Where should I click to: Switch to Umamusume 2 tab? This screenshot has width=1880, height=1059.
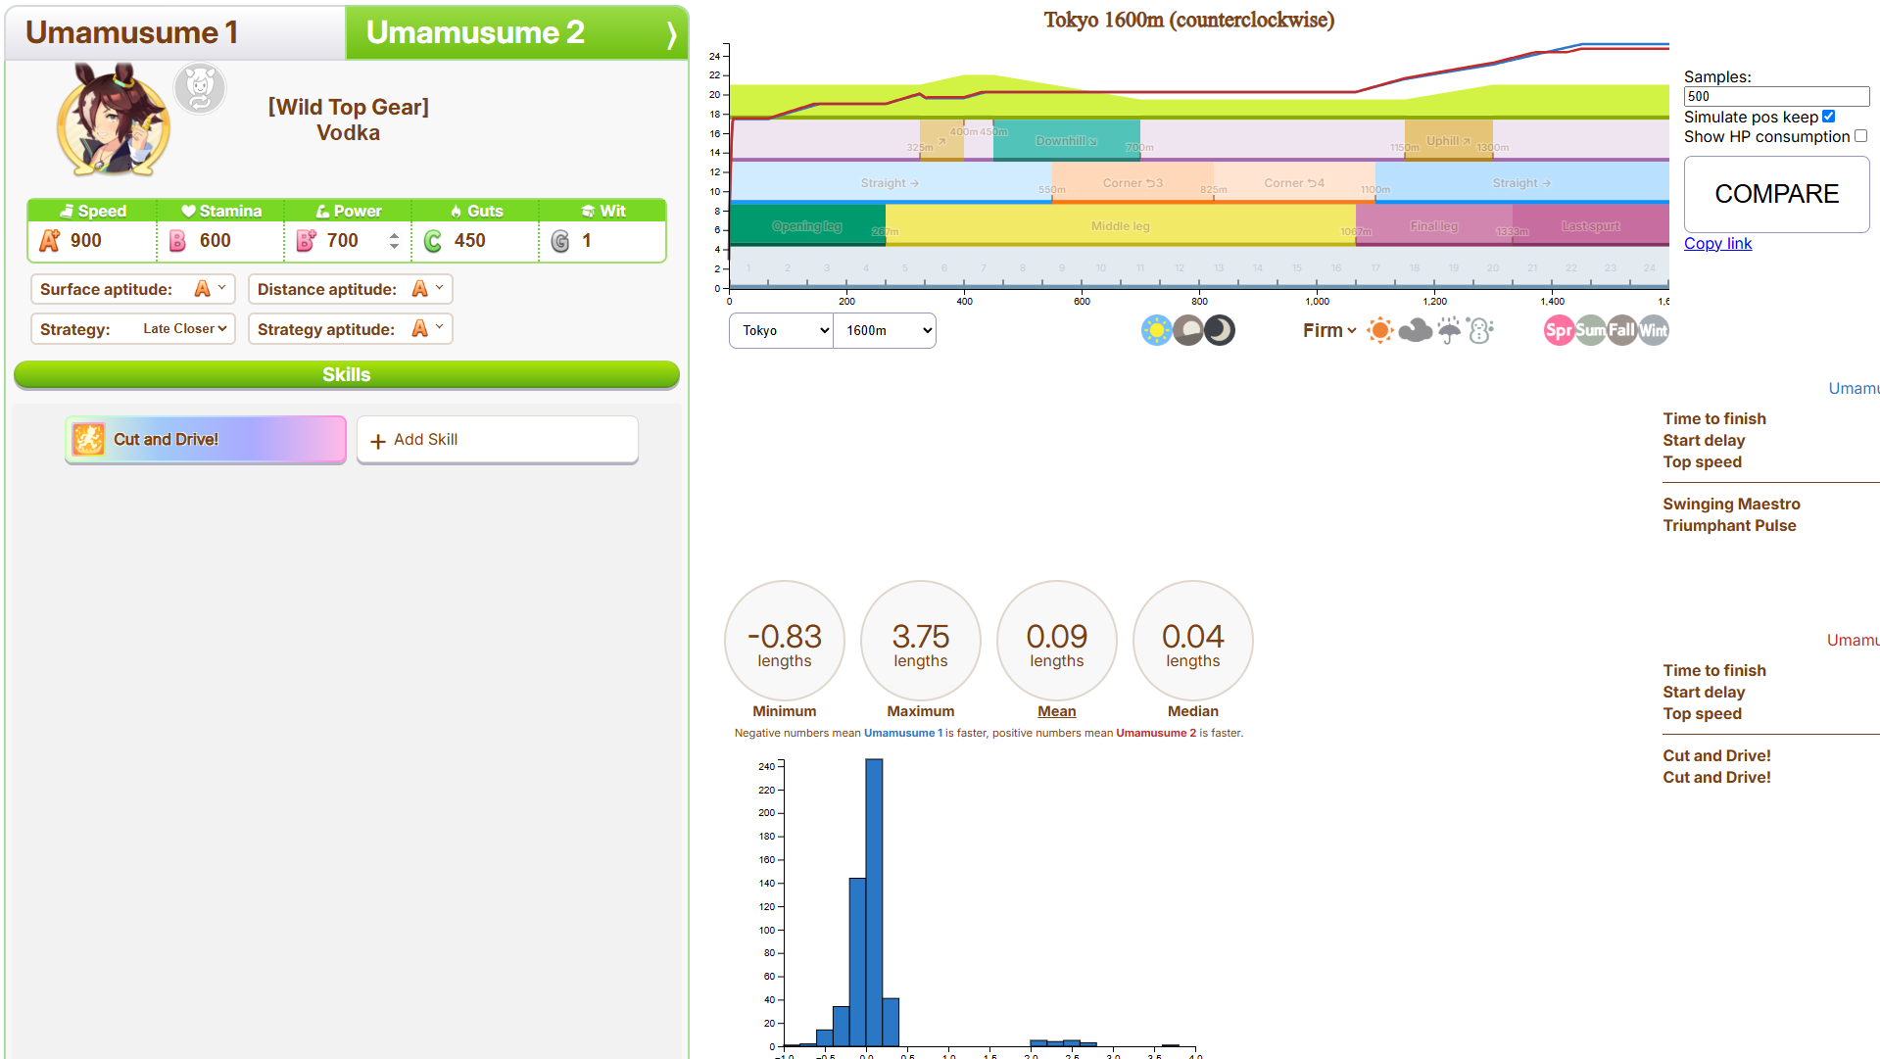pyautogui.click(x=516, y=32)
